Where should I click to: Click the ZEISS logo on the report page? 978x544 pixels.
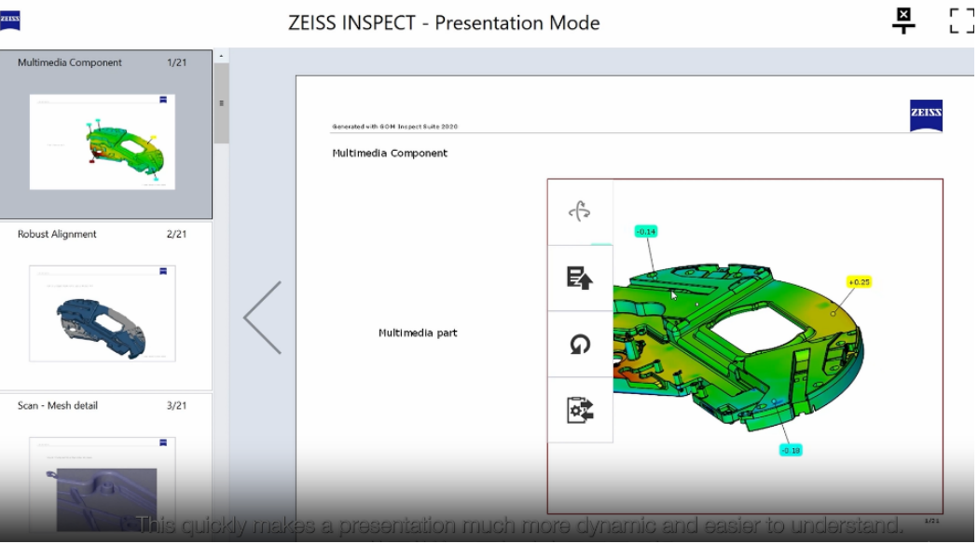tap(926, 115)
